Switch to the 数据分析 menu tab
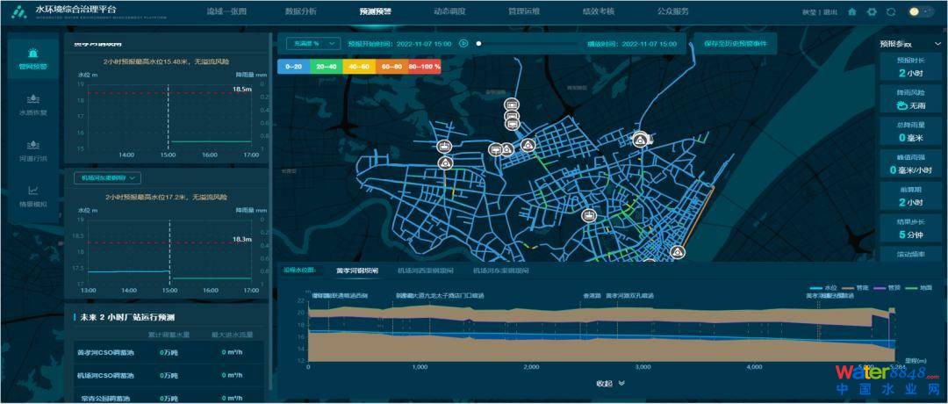 (301, 12)
